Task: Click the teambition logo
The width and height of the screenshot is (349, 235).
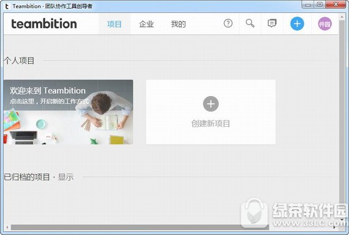Action: click(x=44, y=24)
